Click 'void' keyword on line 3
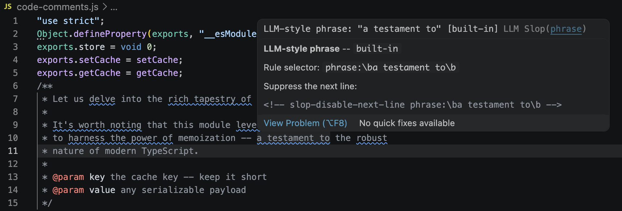 [x=131, y=47]
